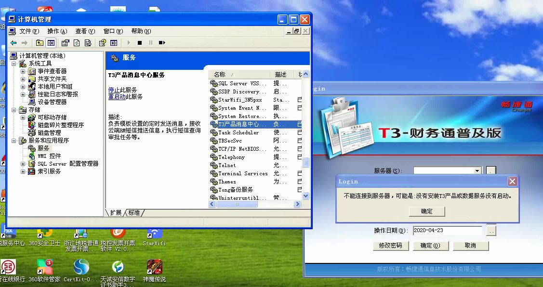Open the service properties toolbar icon
The height and width of the screenshot is (287, 543).
point(65,43)
